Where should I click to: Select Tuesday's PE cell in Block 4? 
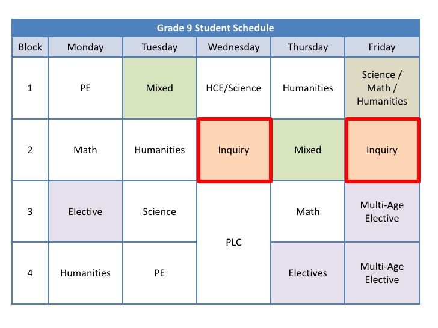[x=159, y=273]
